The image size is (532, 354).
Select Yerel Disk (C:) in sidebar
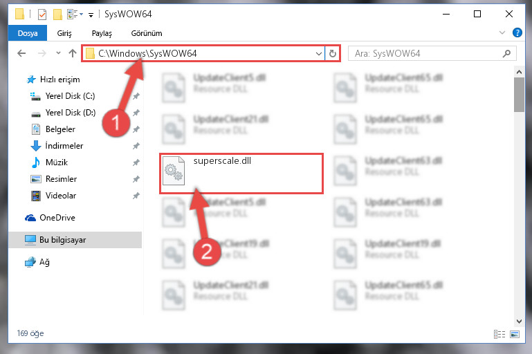pyautogui.click(x=71, y=96)
